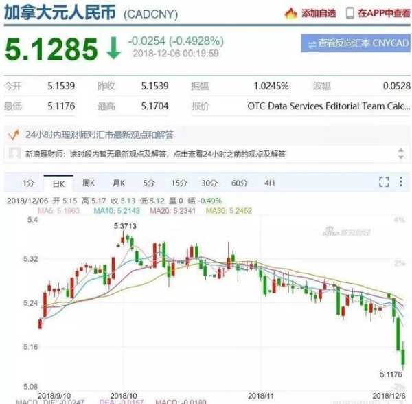Click quote source OTC Data Services text
The height and width of the screenshot is (404, 412).
tap(329, 106)
